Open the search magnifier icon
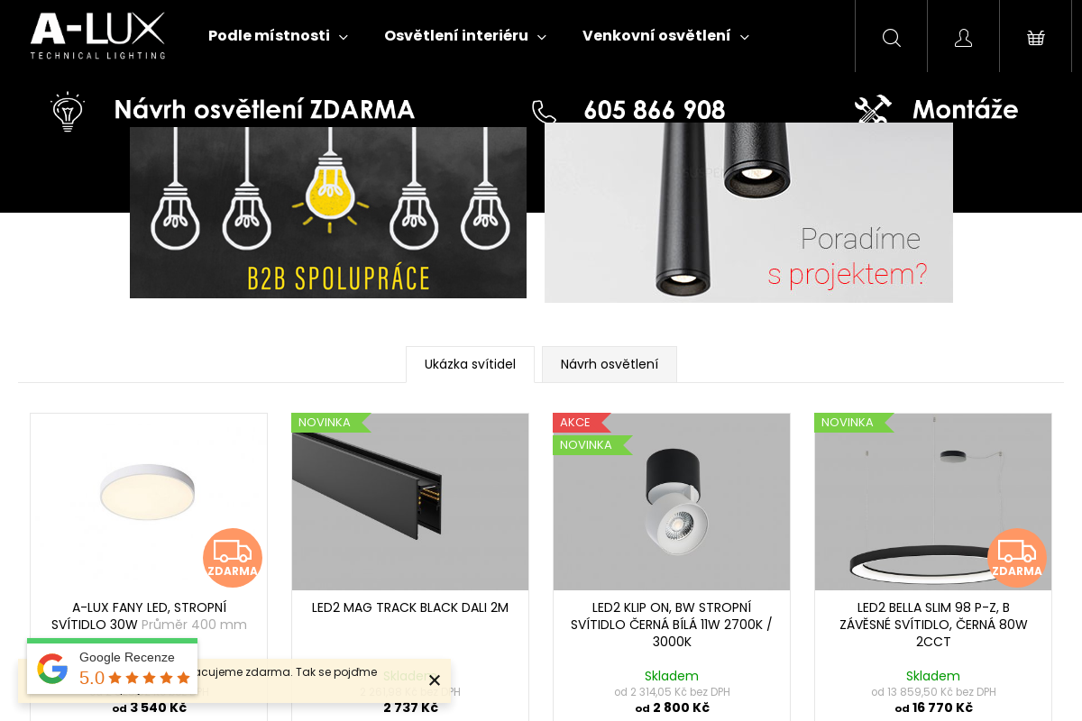Viewport: 1082px width, 721px height. (x=891, y=37)
